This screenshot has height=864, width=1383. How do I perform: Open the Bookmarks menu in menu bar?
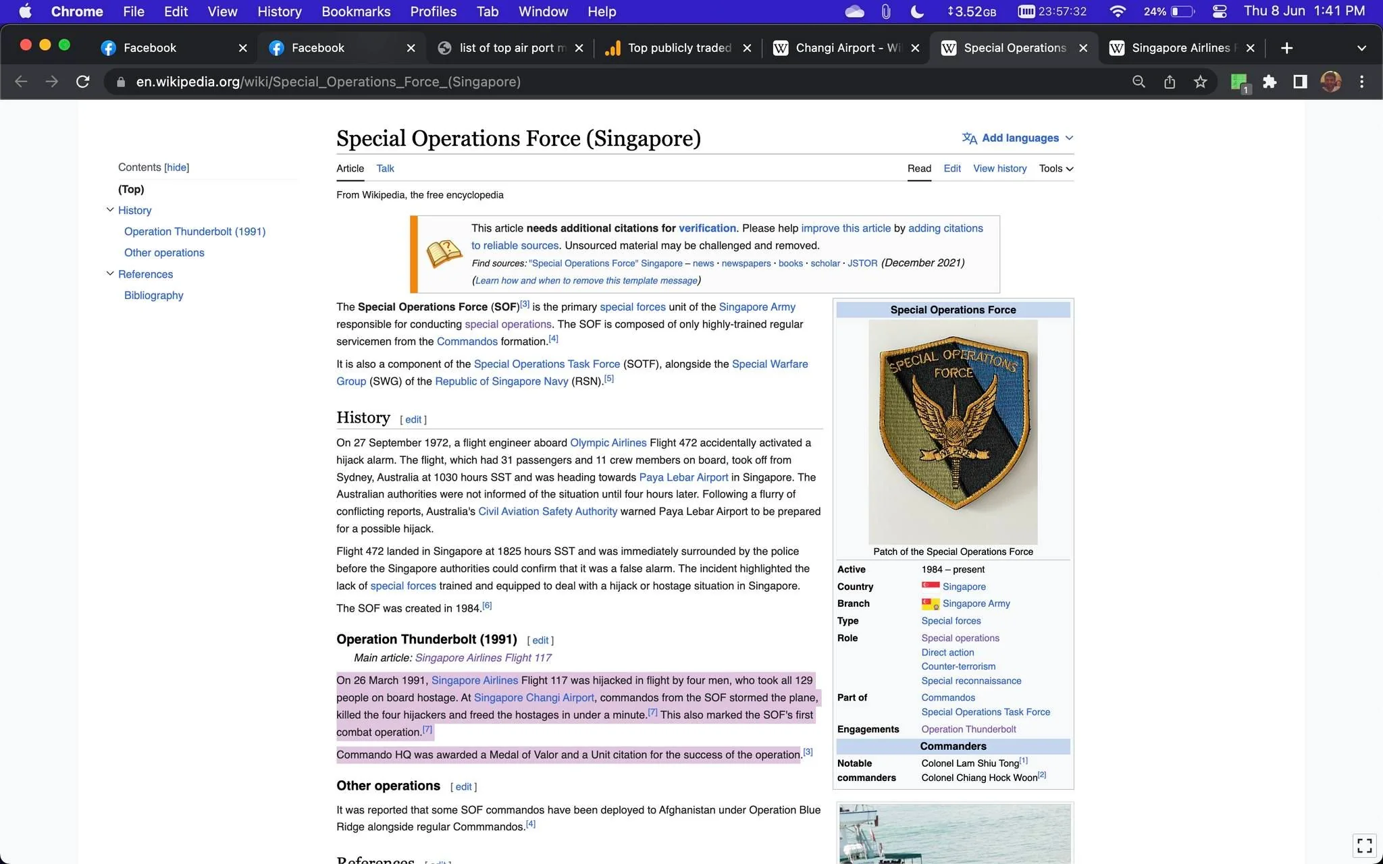[x=356, y=11]
